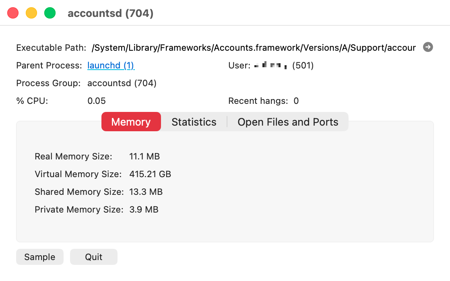
Task: Click the % CPU value 0.05
Action: [x=97, y=101]
